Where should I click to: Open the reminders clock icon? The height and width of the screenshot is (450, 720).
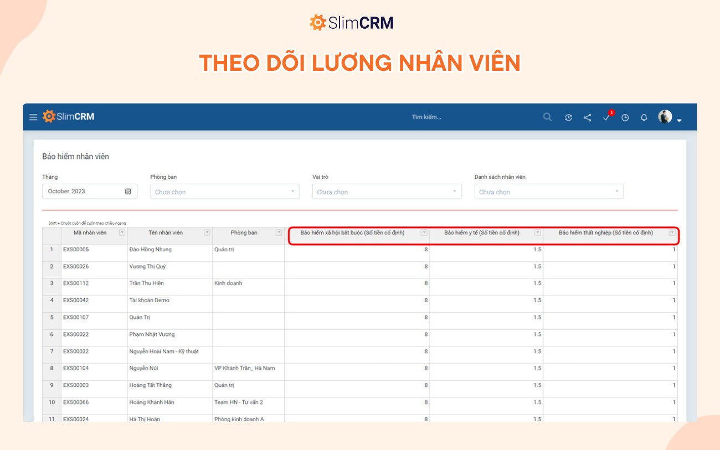[x=625, y=117]
